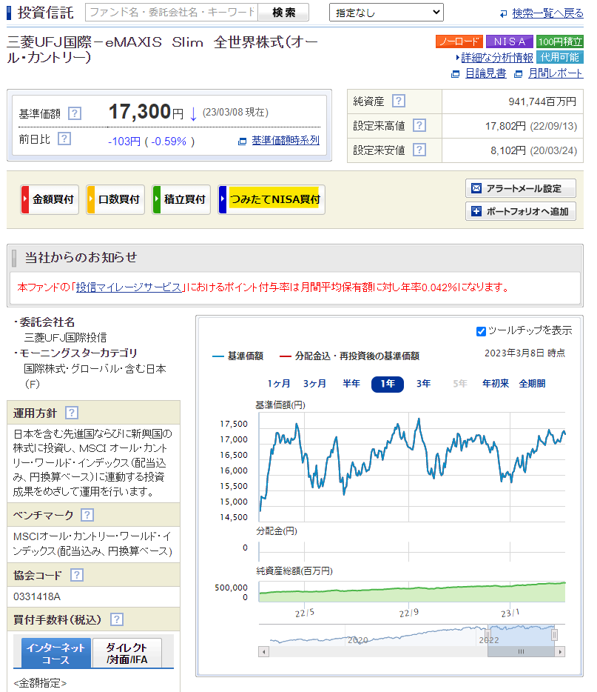Screen dimensions: 597x692
Task: Click the 金額買付 button
Action: [50, 199]
